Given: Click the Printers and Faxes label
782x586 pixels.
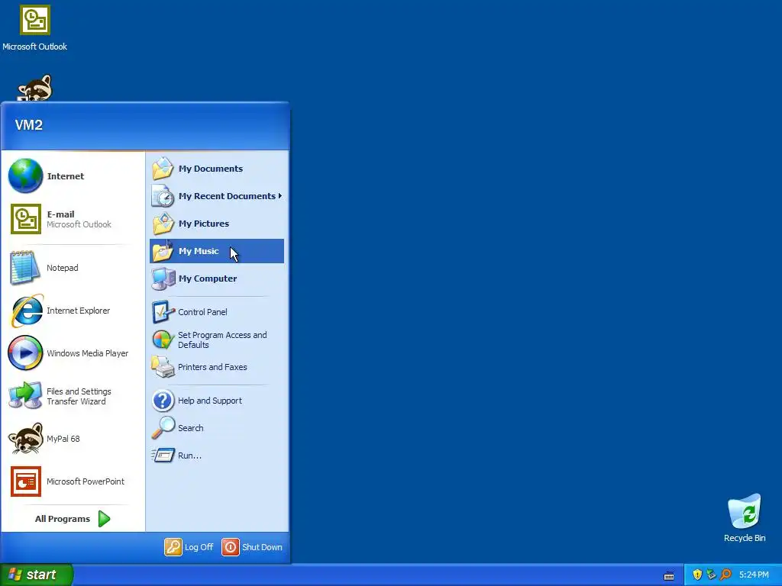Looking at the screenshot, I should point(212,367).
